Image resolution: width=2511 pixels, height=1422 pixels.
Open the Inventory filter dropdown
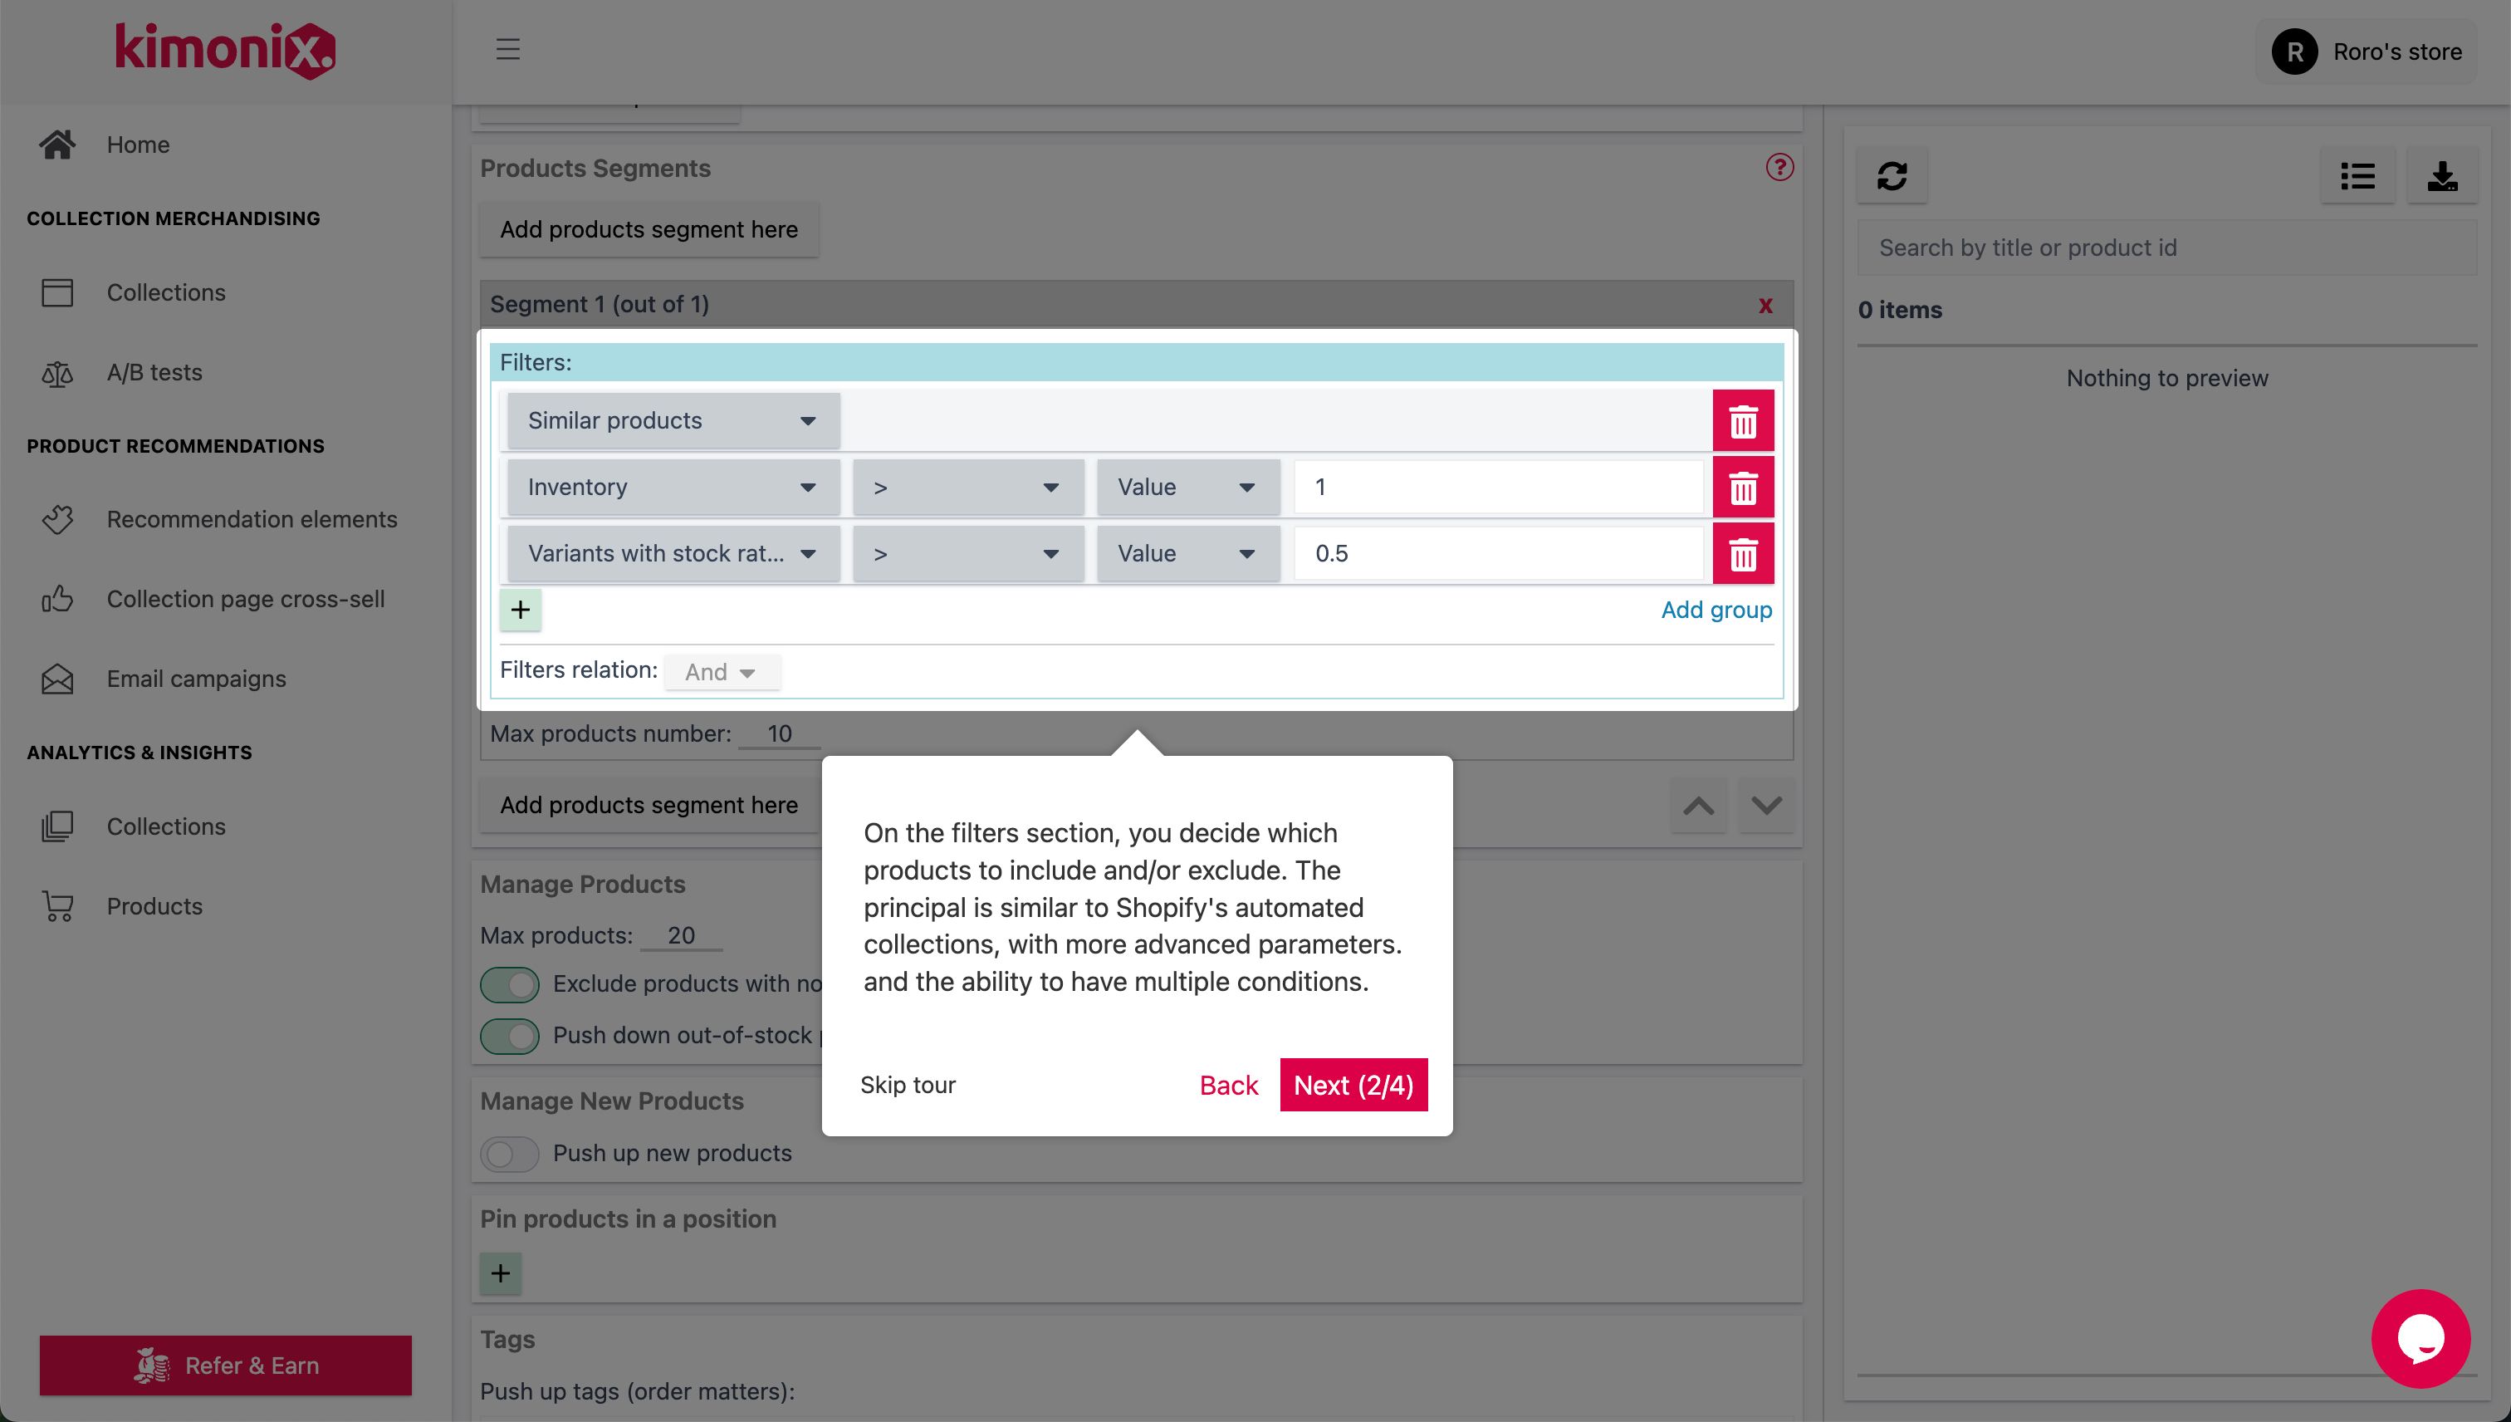point(673,488)
